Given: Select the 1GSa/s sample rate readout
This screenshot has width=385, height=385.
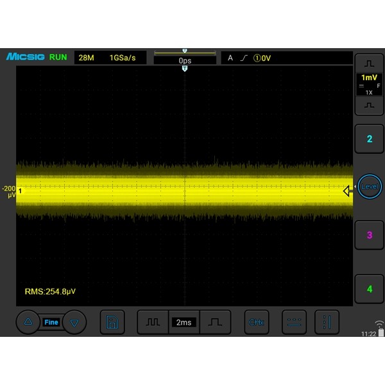Looking at the screenshot, I should click(x=123, y=58).
